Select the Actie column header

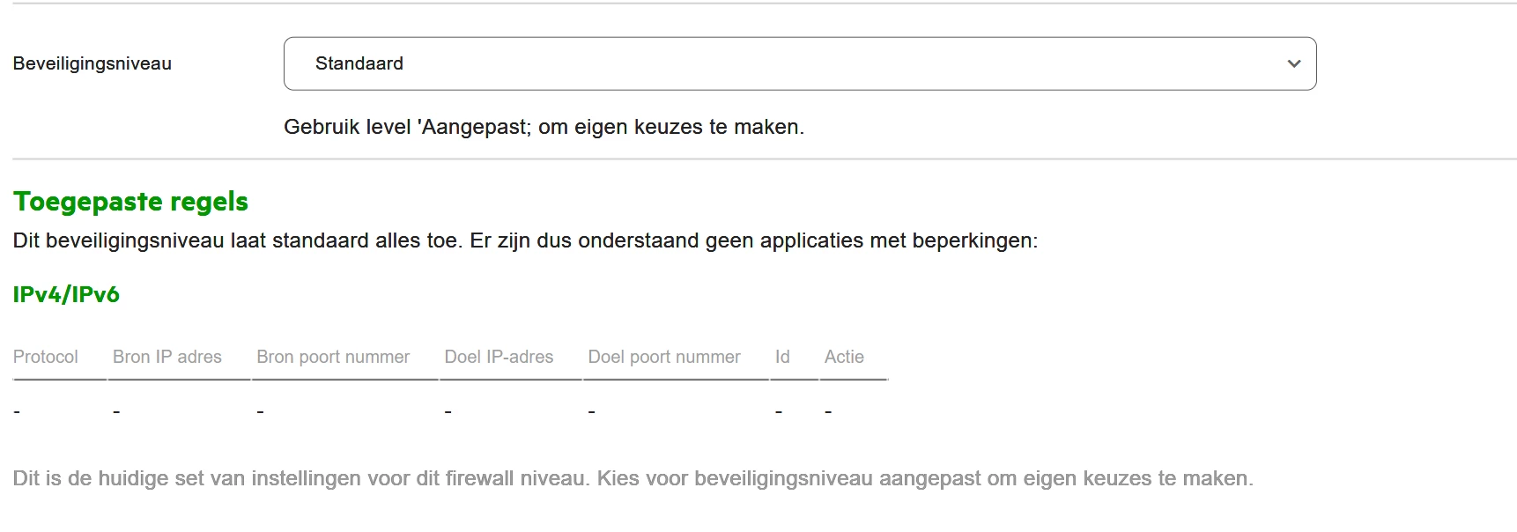844,357
